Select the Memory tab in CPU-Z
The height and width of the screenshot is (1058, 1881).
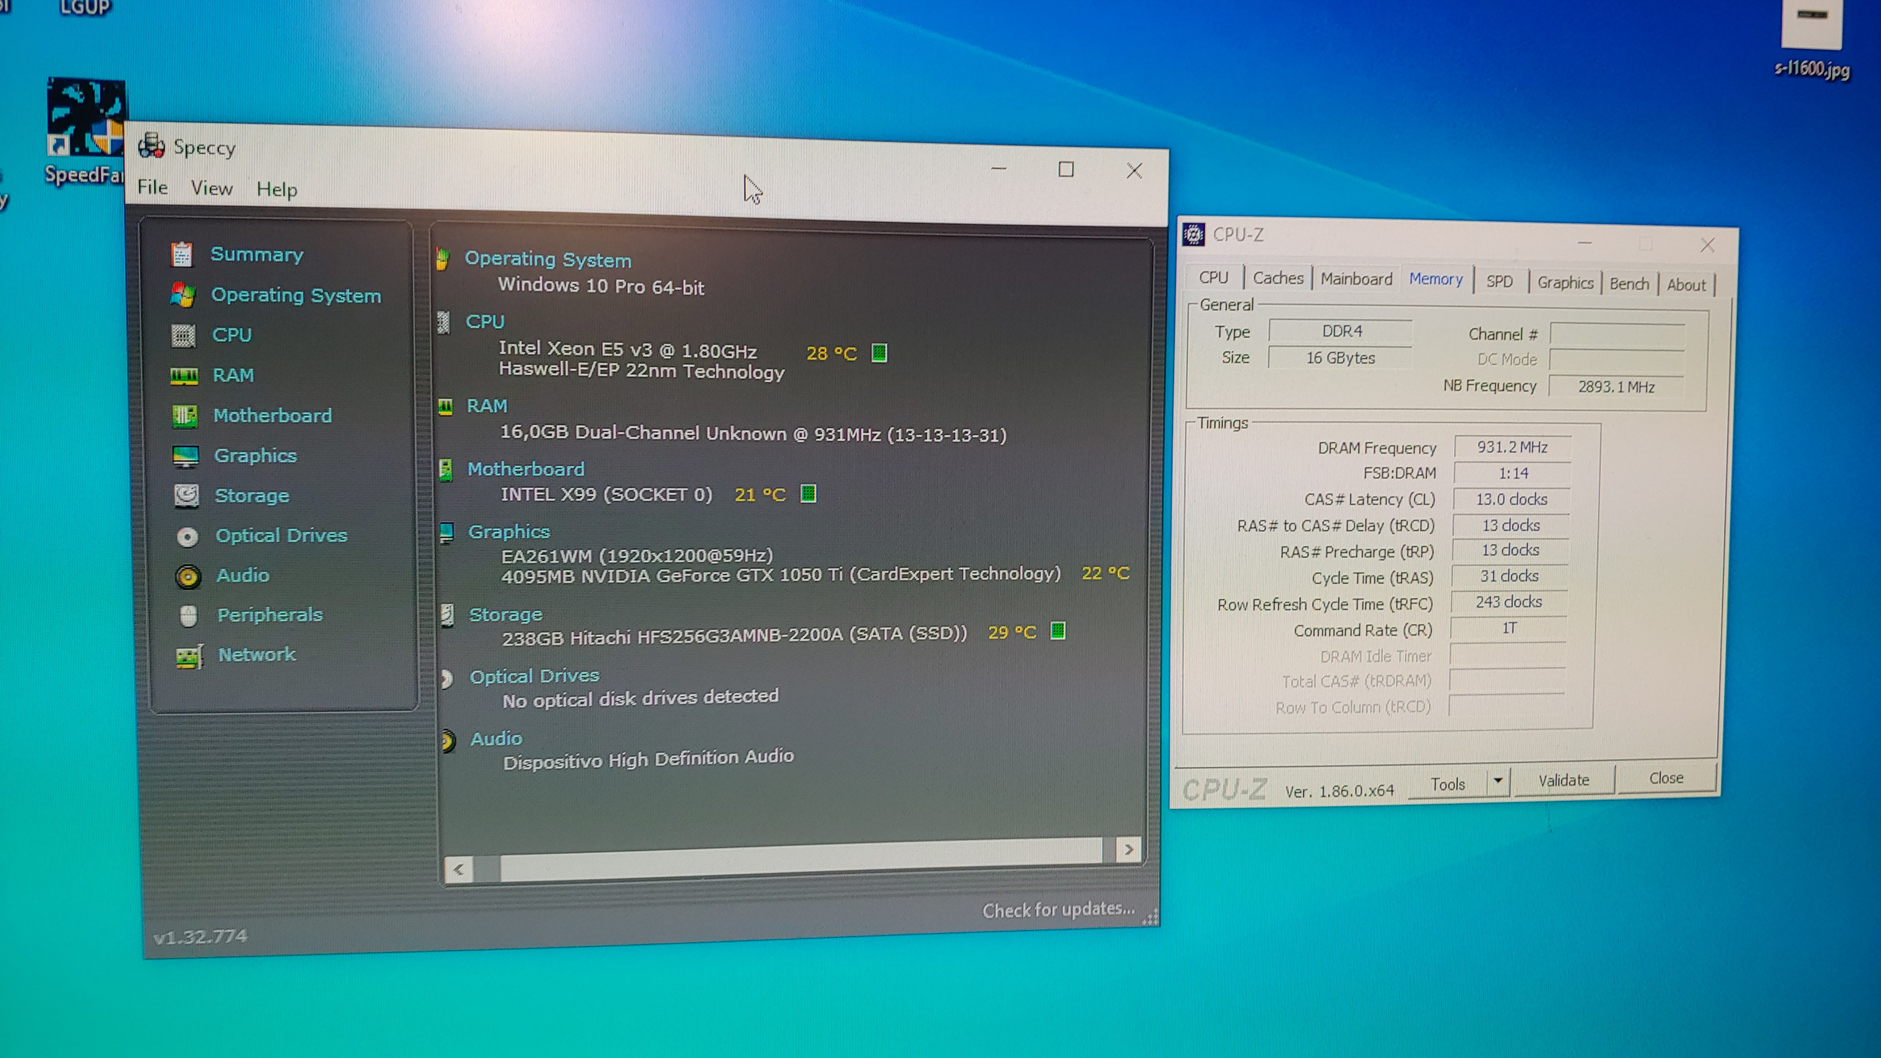[x=1436, y=279]
